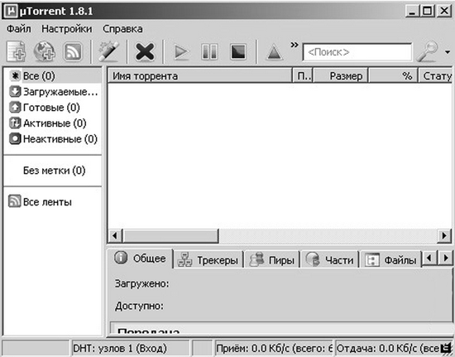This screenshot has width=455, height=357.
Task: Select the Неактивные (0) category
Action: tap(53, 139)
